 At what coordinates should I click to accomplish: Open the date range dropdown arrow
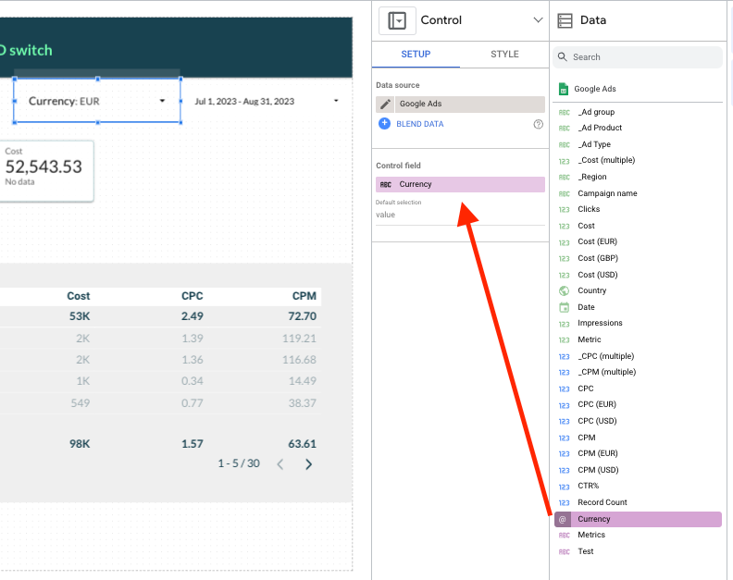[x=336, y=101]
